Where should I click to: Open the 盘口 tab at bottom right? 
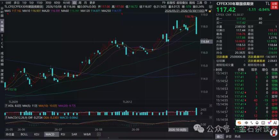click(219, 136)
